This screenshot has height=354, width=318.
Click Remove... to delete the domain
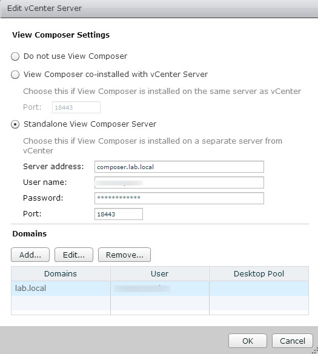[125, 255]
